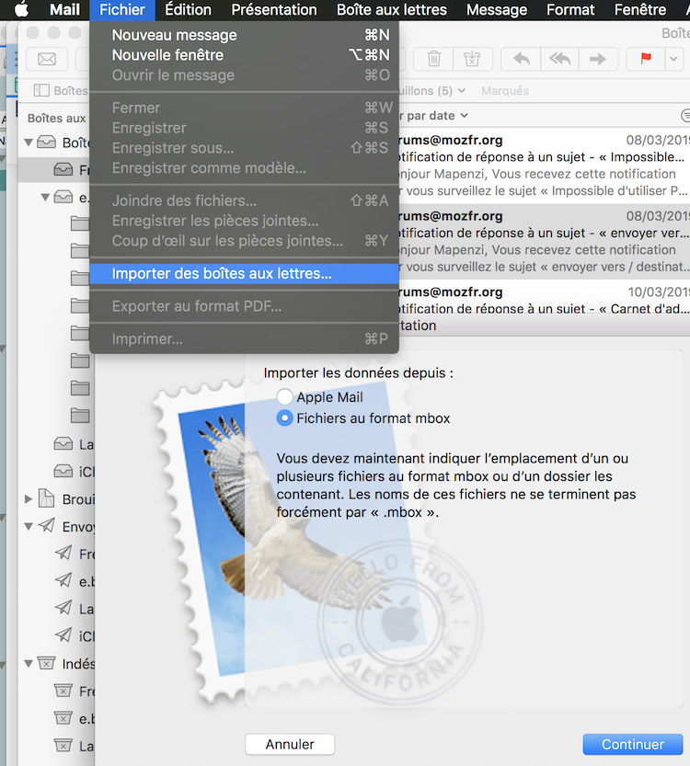
Task: Collapse the Envoyés mailbox triangle
Action: point(29,527)
